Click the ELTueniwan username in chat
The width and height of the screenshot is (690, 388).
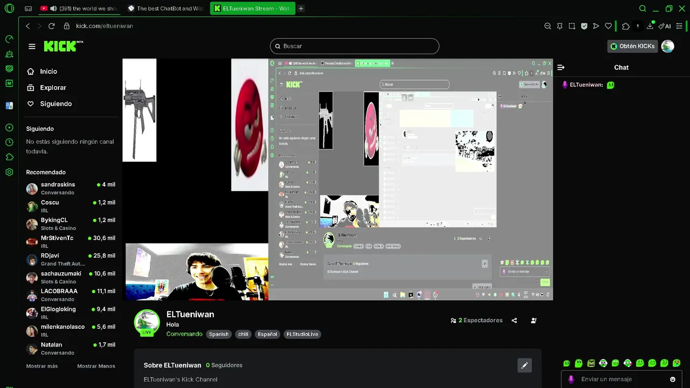pos(586,85)
